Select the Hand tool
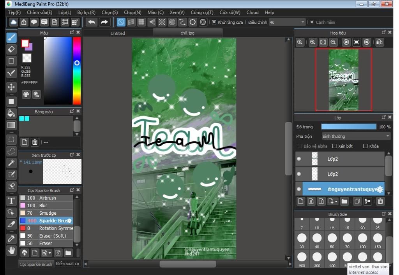This screenshot has width=399, height=275. [11, 251]
